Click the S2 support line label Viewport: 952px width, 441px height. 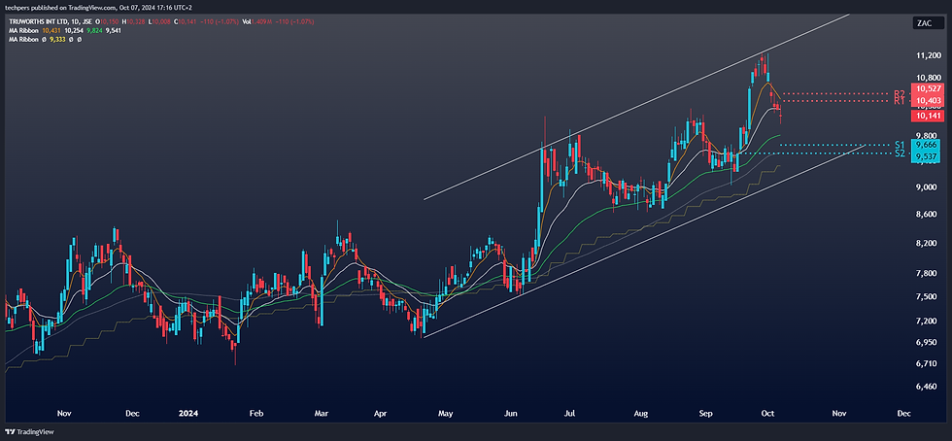(x=900, y=153)
